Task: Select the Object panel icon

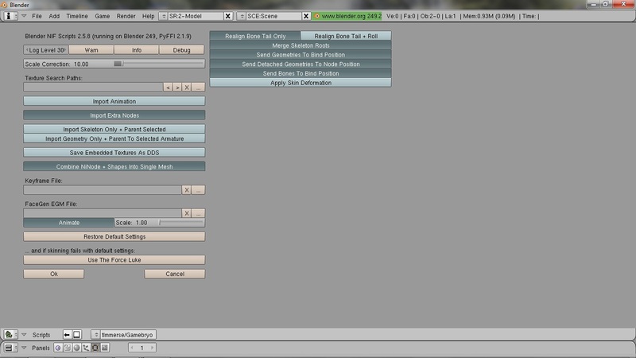Action: [86, 348]
